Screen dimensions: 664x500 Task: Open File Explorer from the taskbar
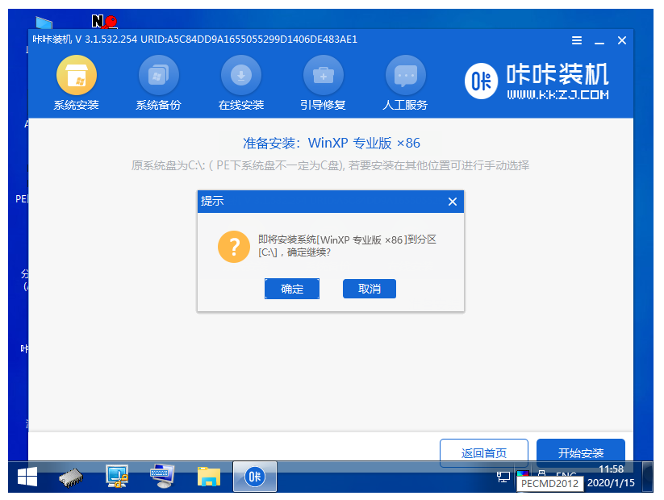(x=209, y=477)
